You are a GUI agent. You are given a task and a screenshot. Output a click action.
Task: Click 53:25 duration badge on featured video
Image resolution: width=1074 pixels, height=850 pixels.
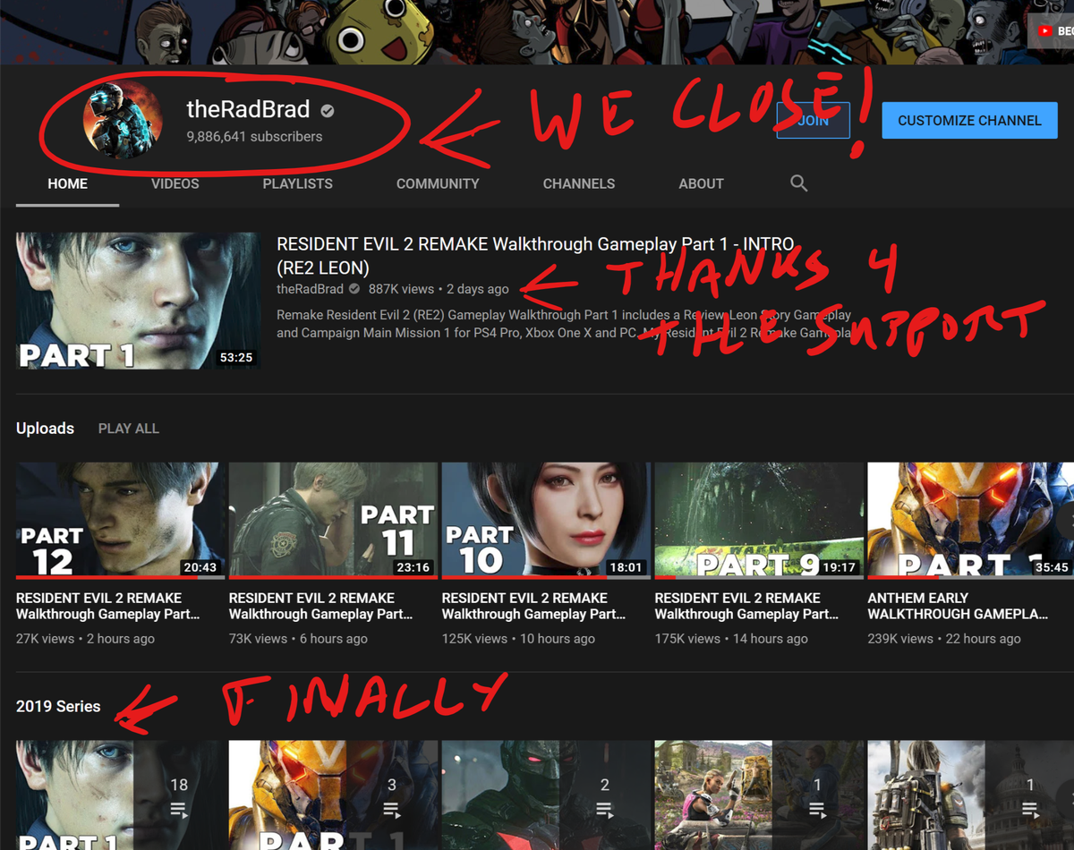click(x=236, y=357)
